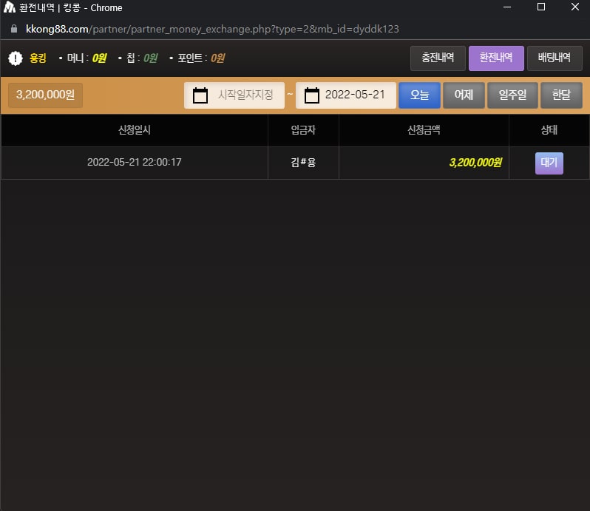Click the 포인트 balance 0원 value
Screen dimensions: 590x511
click(217, 58)
